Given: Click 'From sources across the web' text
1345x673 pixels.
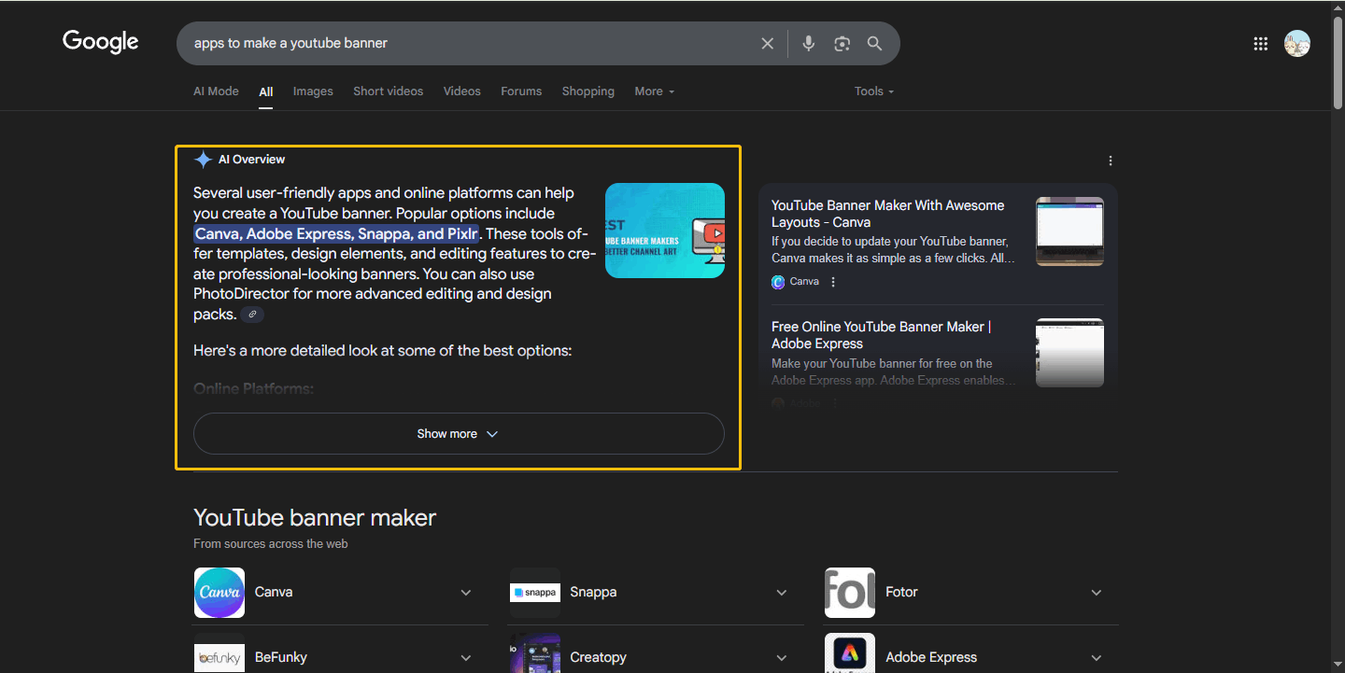Looking at the screenshot, I should pyautogui.click(x=271, y=544).
